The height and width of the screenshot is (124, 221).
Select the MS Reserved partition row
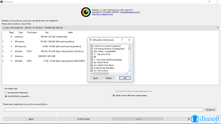point(44,46)
